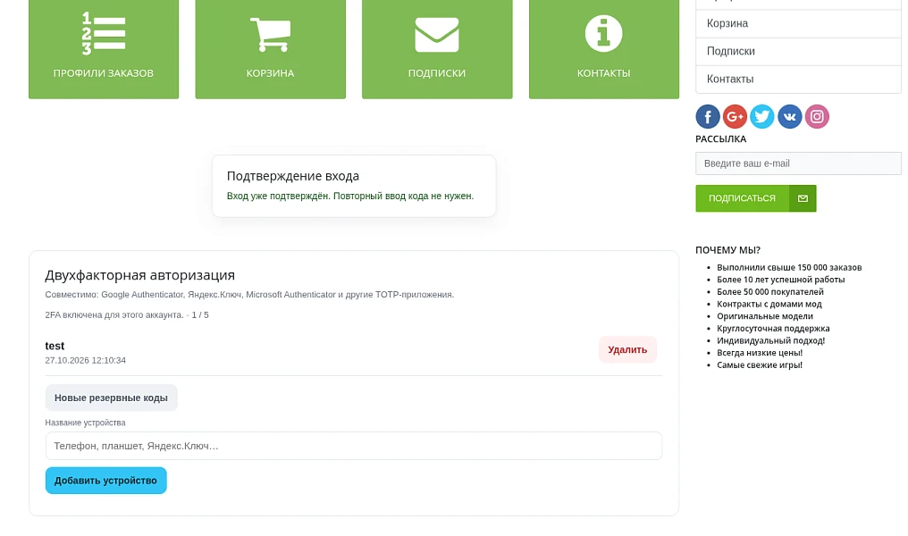Visit the Facebook page icon
The height and width of the screenshot is (536, 908).
click(708, 117)
